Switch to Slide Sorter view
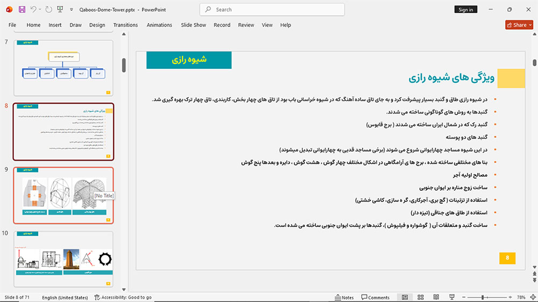This screenshot has width=538, height=302. click(x=420, y=297)
